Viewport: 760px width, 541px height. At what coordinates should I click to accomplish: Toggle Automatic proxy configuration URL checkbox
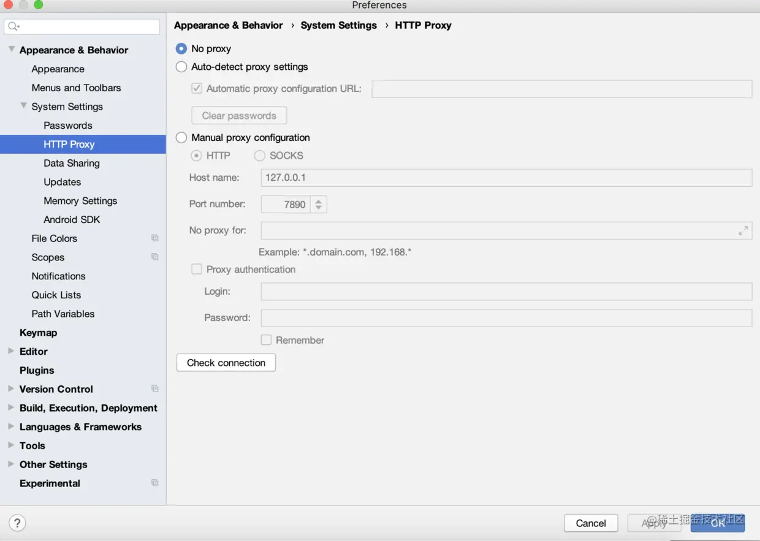click(197, 88)
